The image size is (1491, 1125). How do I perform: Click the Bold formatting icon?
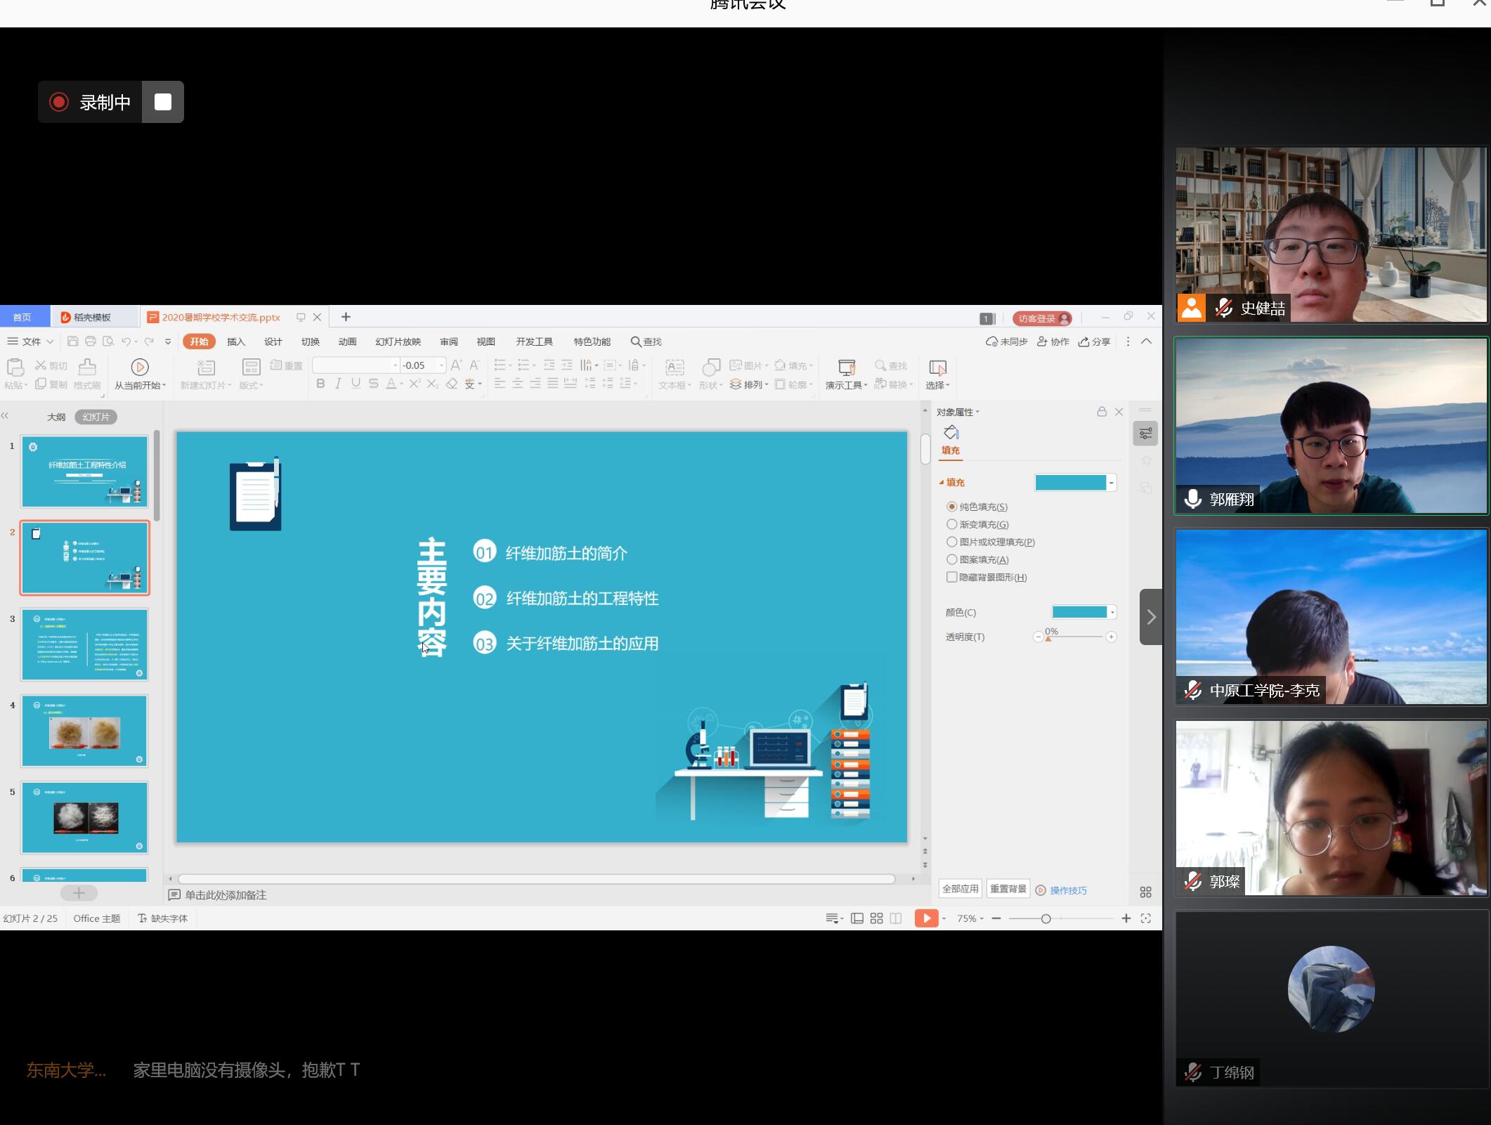click(x=320, y=384)
